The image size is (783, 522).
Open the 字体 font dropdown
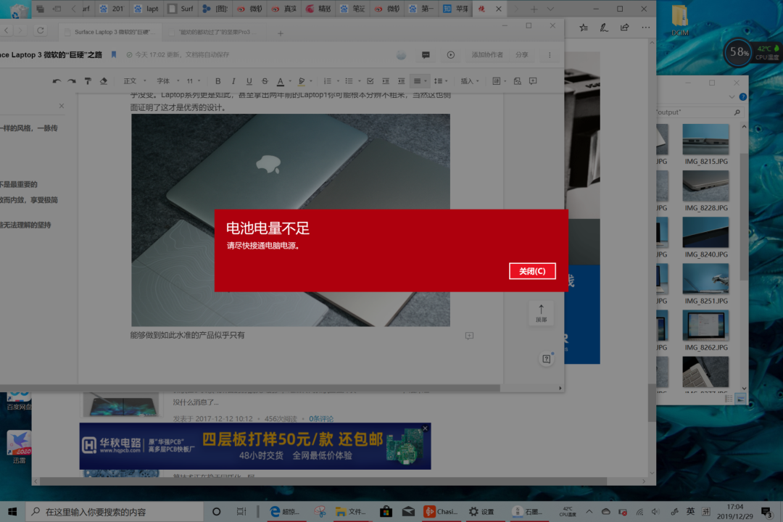[167, 81]
